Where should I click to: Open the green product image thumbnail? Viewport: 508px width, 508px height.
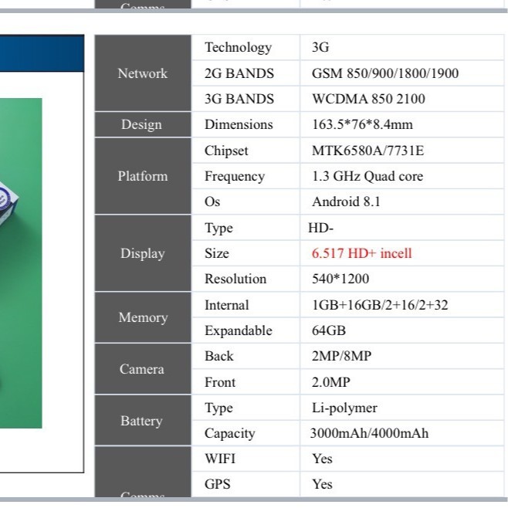click(x=21, y=263)
